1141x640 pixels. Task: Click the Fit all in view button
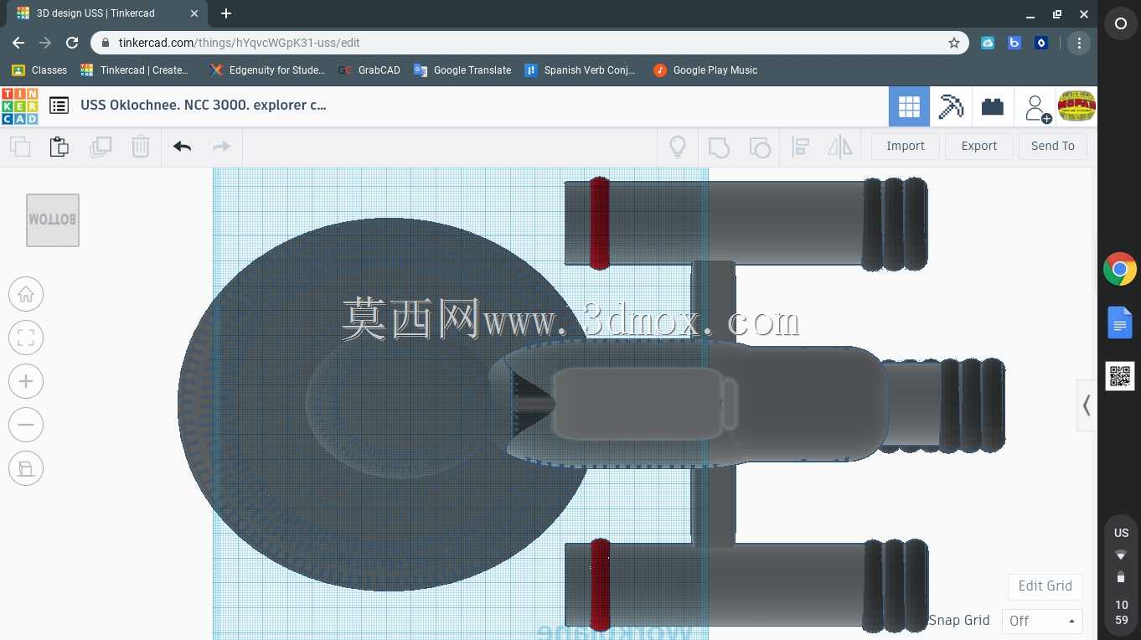click(26, 338)
